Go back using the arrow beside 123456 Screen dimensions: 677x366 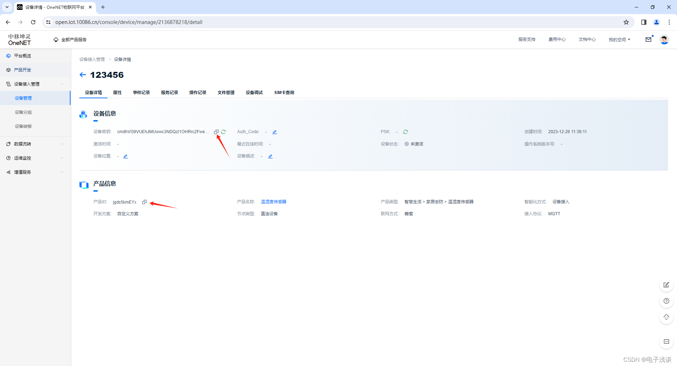click(83, 75)
